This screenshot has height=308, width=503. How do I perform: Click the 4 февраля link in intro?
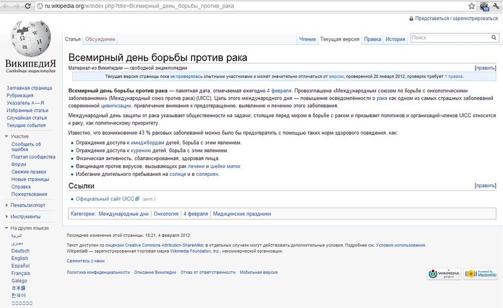pyautogui.click(x=279, y=90)
